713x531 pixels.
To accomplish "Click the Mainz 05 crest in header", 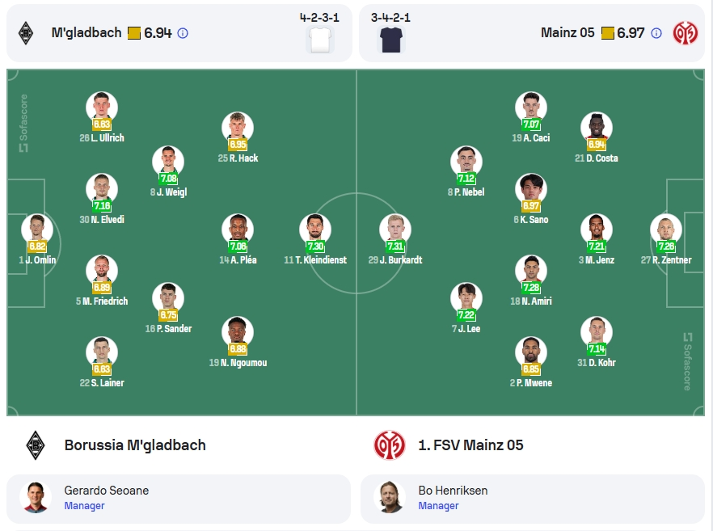I will (686, 33).
